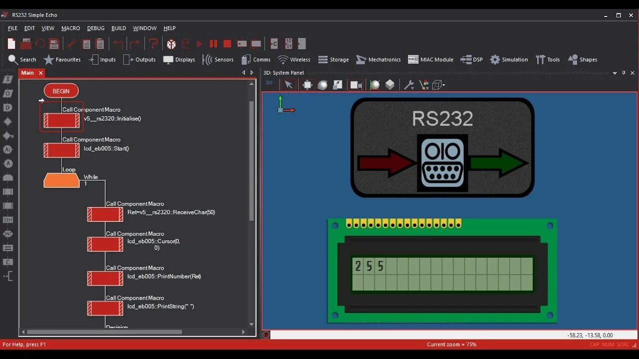Click the save floppy disk icon
Viewport: 639px width, 359px height.
click(x=54, y=44)
